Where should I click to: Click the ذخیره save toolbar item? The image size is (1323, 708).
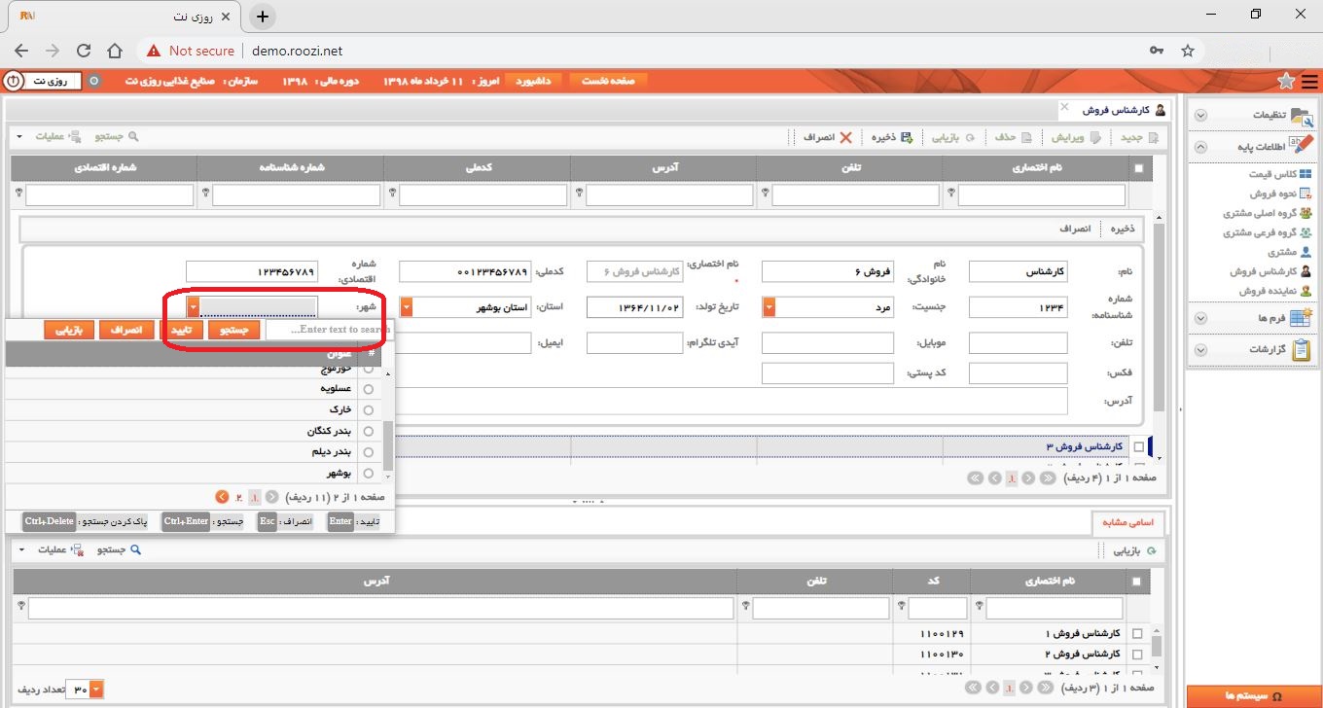(x=891, y=138)
